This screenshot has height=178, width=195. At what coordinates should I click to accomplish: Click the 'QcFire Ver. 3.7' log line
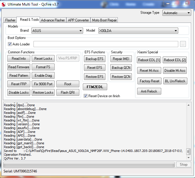coord(15,158)
